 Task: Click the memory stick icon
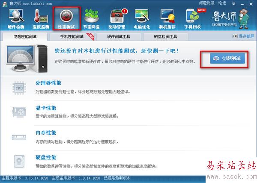click(x=19, y=137)
